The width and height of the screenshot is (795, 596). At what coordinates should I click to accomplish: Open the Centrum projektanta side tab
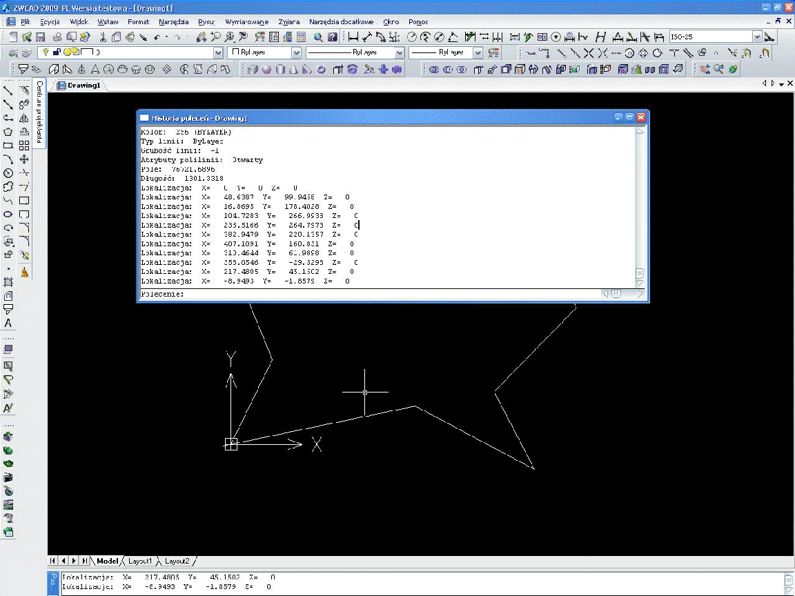click(39, 112)
